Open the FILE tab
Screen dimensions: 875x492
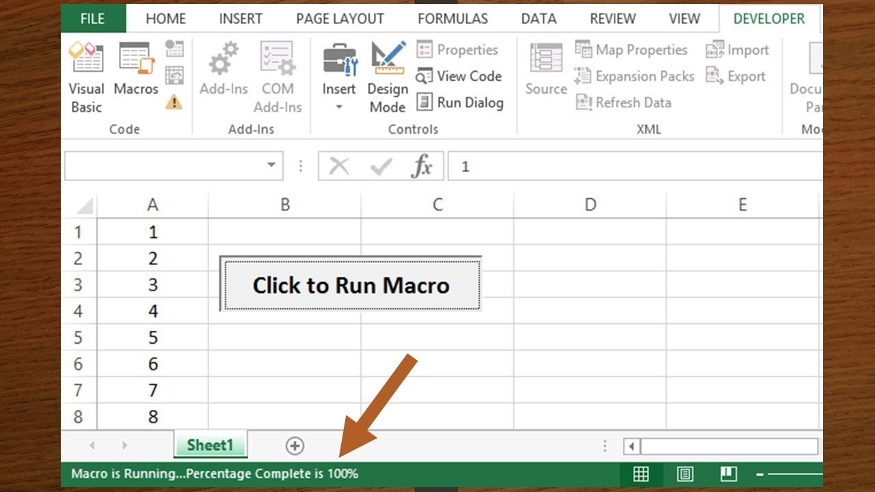click(x=93, y=18)
